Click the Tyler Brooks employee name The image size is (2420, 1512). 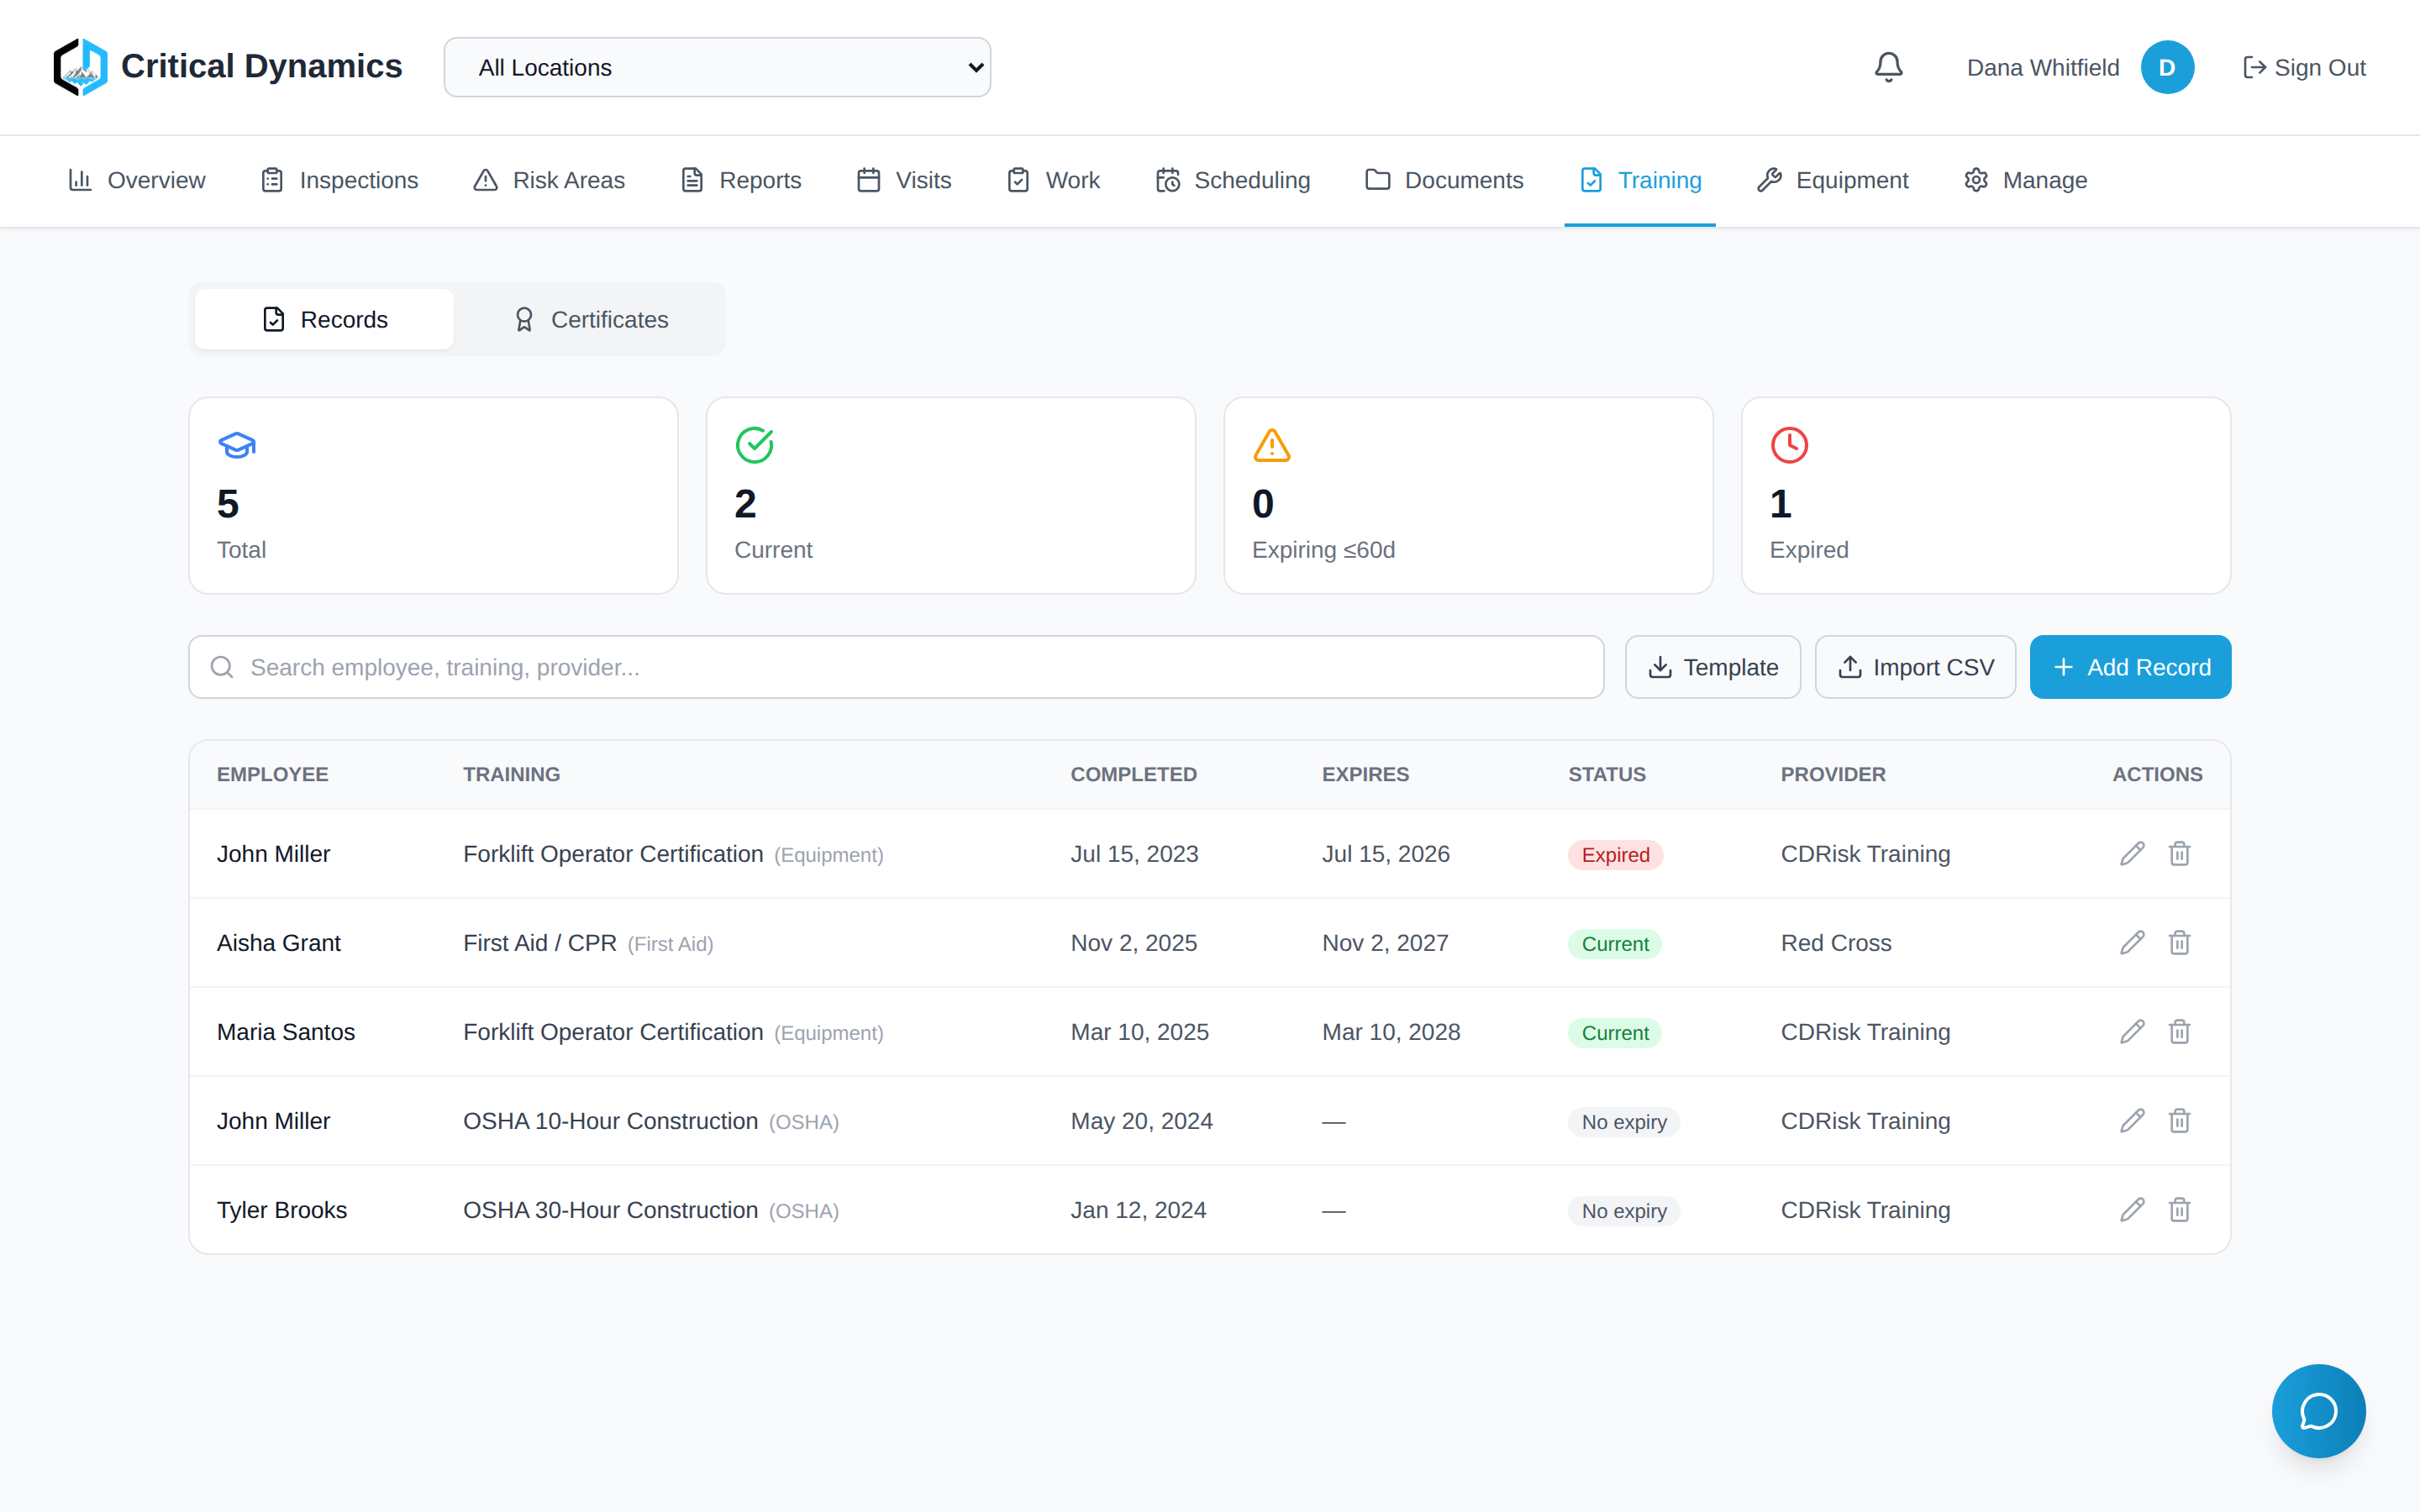[282, 1209]
